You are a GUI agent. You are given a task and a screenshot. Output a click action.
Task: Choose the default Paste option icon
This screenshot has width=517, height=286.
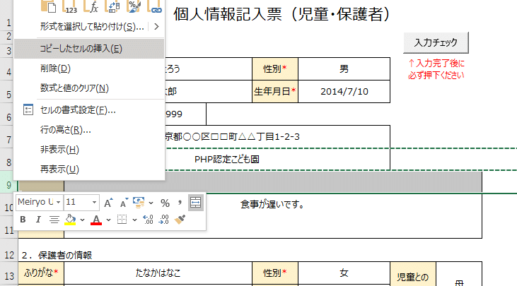point(48,6)
